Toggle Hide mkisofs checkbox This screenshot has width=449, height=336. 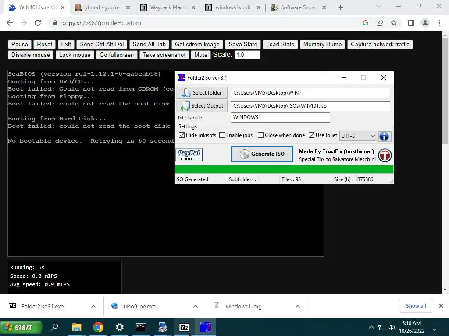click(x=182, y=135)
